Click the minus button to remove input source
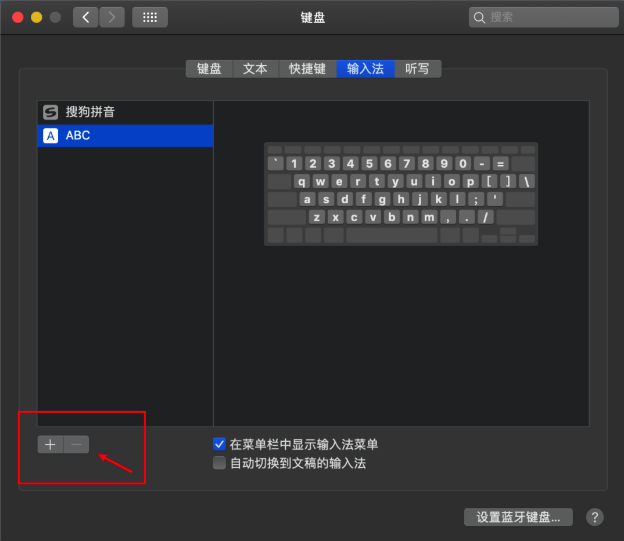The image size is (624, 541). coord(76,445)
